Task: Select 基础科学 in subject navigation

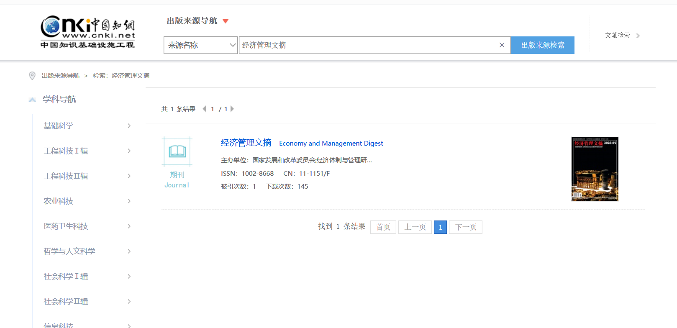Action: 59,126
